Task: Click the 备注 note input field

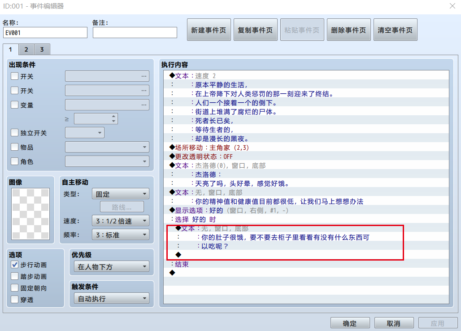Action: tap(135, 33)
